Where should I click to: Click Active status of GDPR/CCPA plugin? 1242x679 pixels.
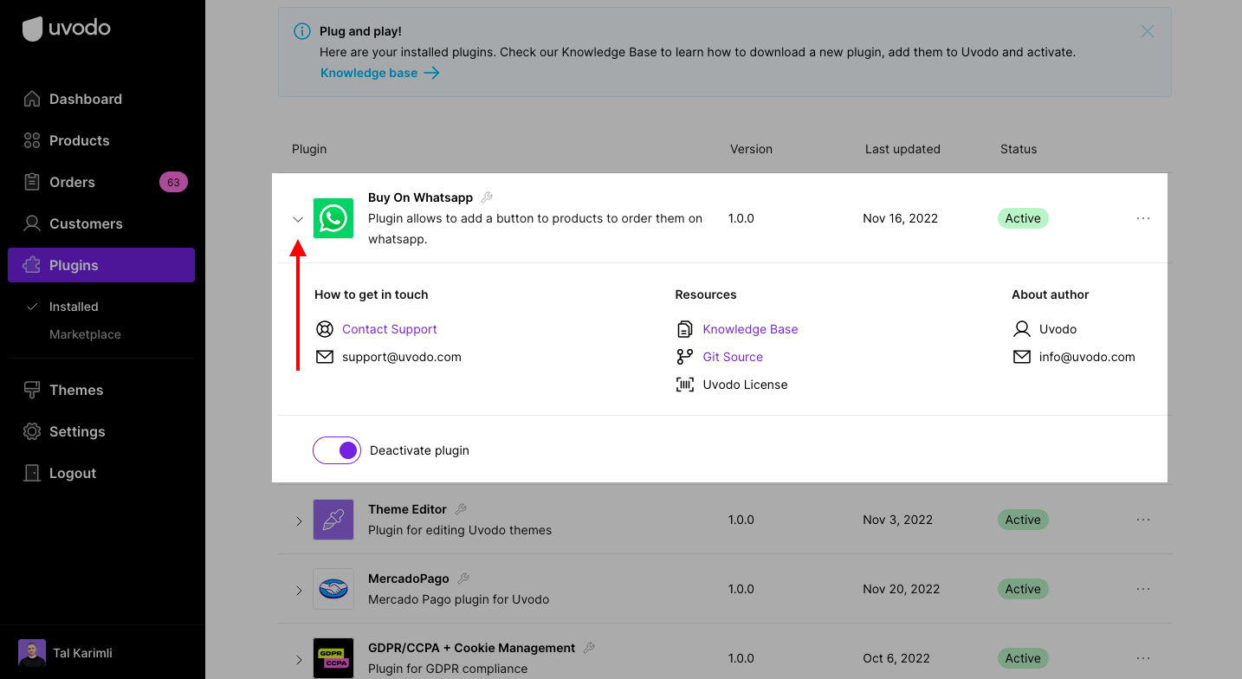[x=1023, y=658]
